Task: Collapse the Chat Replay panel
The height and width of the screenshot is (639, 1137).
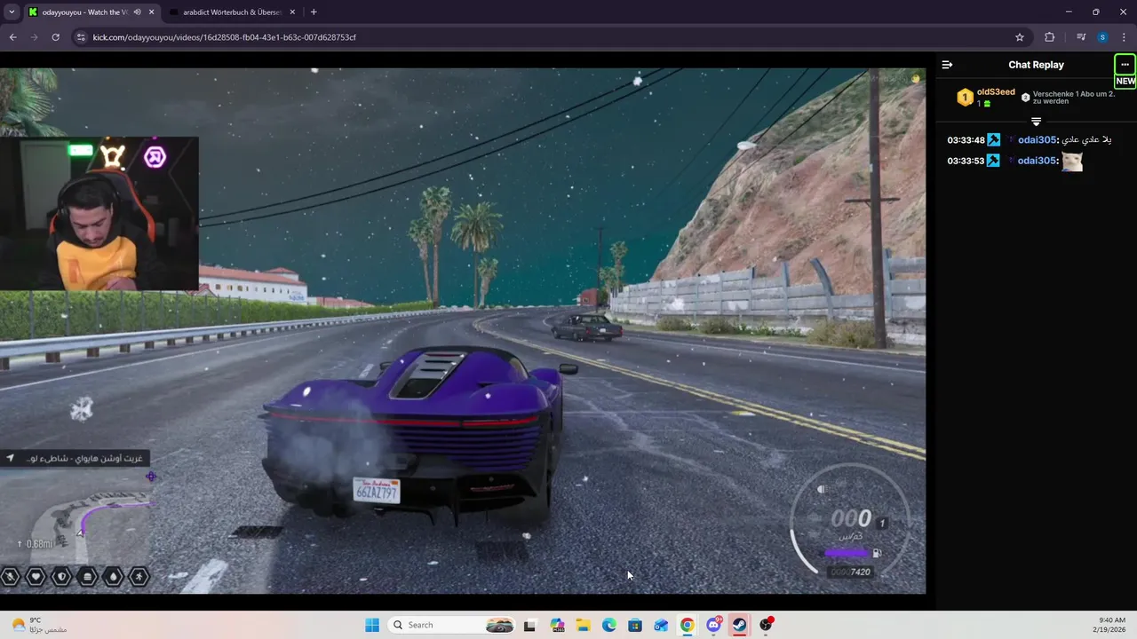Action: (947, 65)
